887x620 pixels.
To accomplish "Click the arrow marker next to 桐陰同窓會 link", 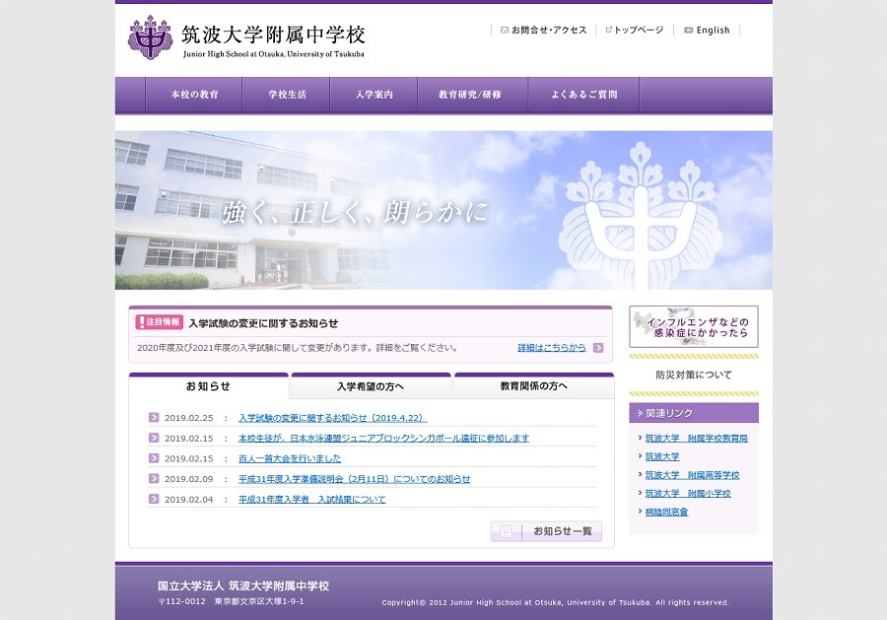I will [641, 513].
